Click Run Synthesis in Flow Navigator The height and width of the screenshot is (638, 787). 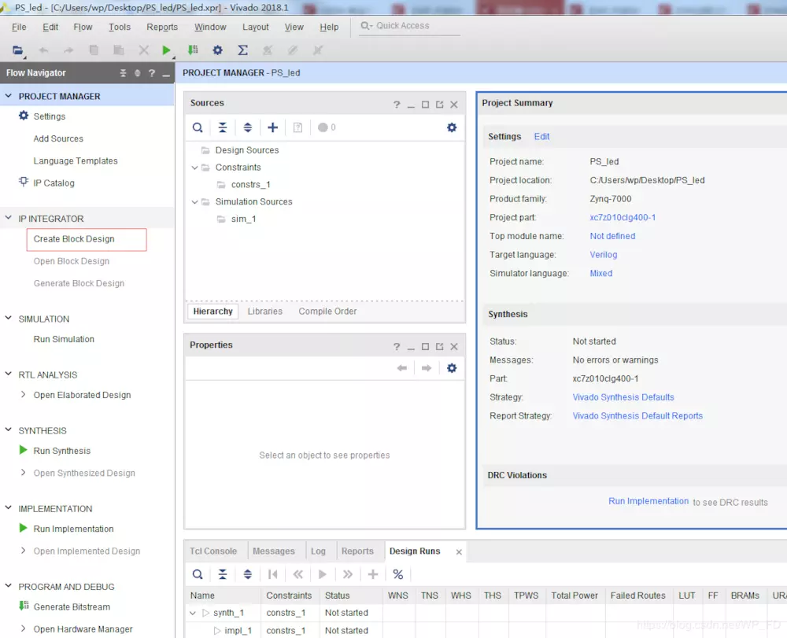coord(62,451)
